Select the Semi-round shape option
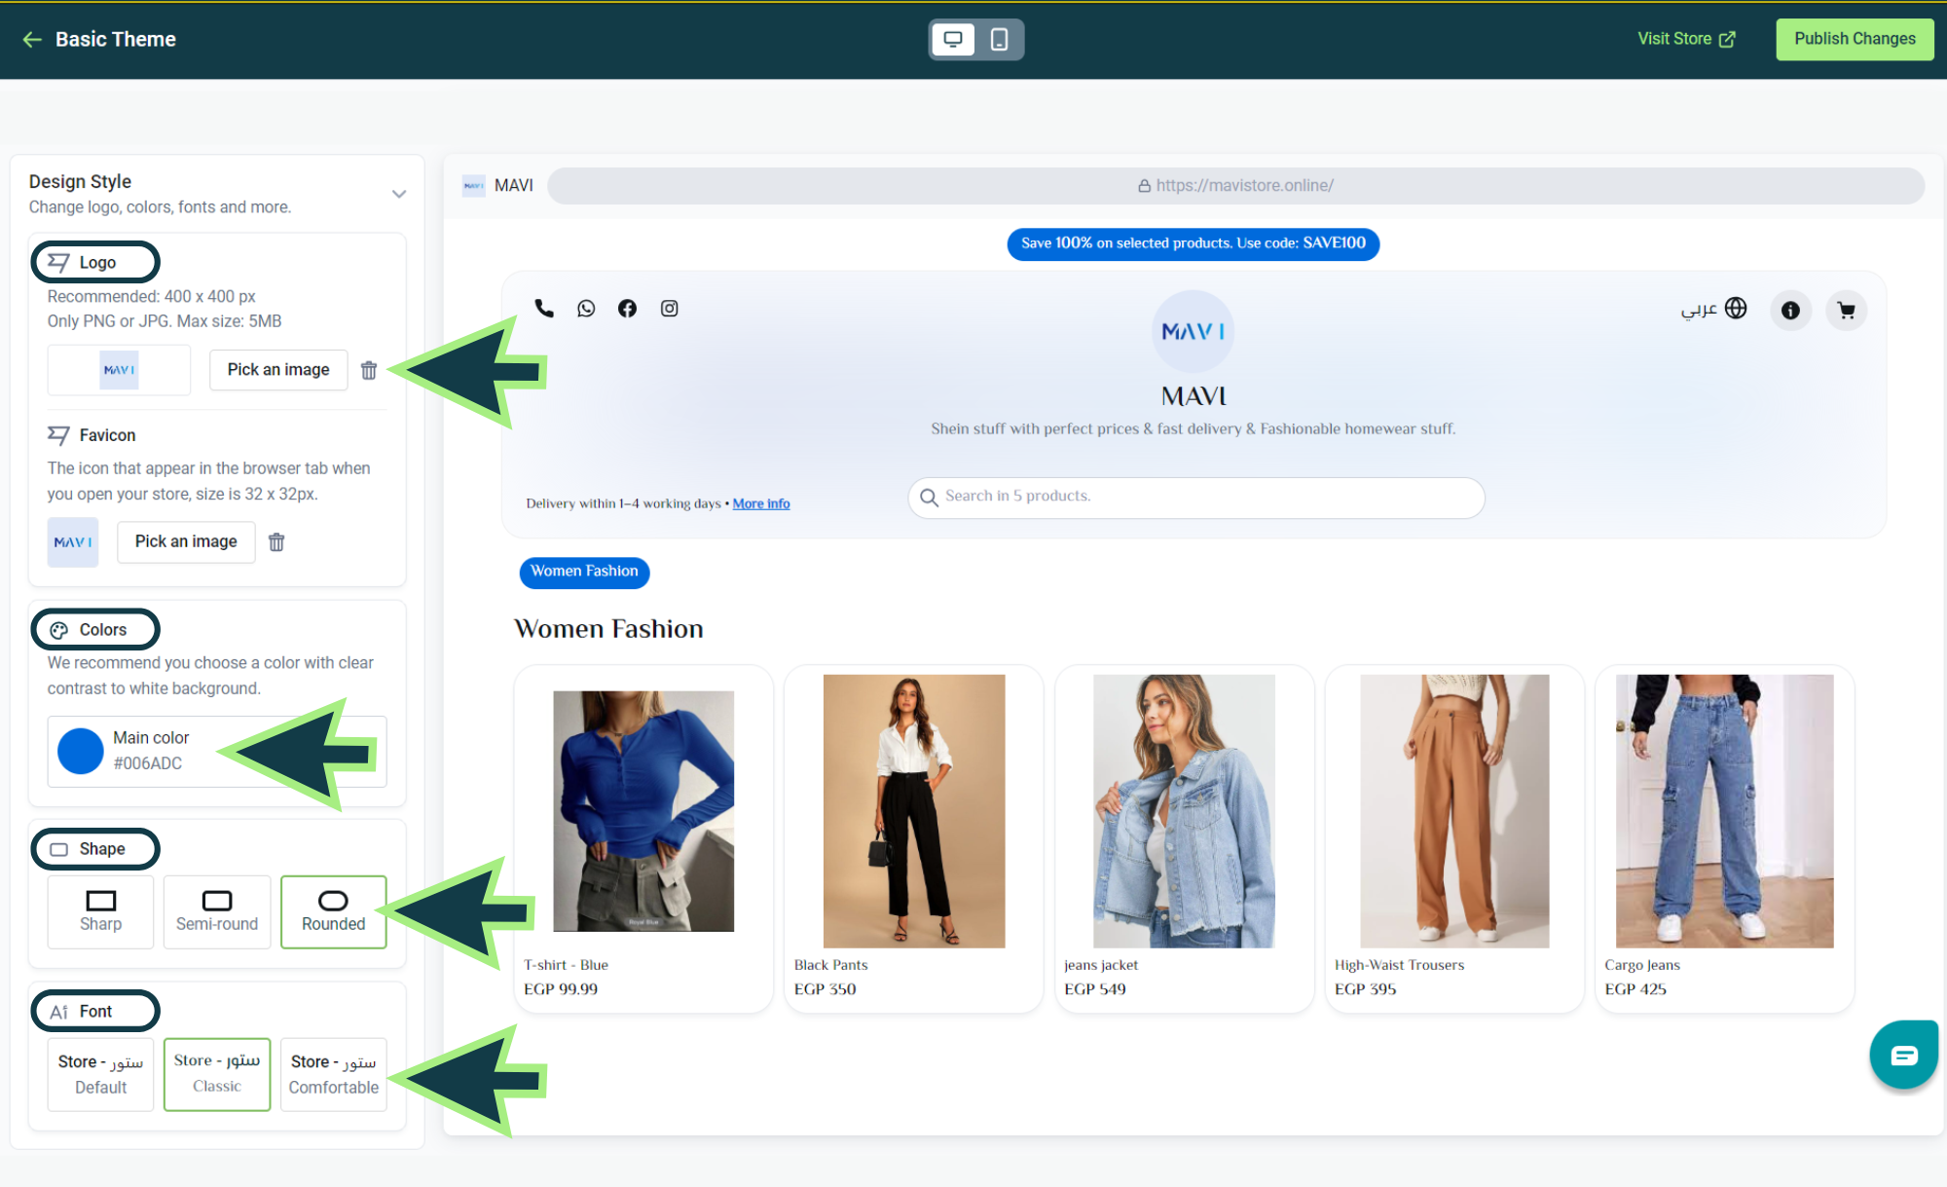Screen dimensions: 1947x1187 (x=217, y=911)
